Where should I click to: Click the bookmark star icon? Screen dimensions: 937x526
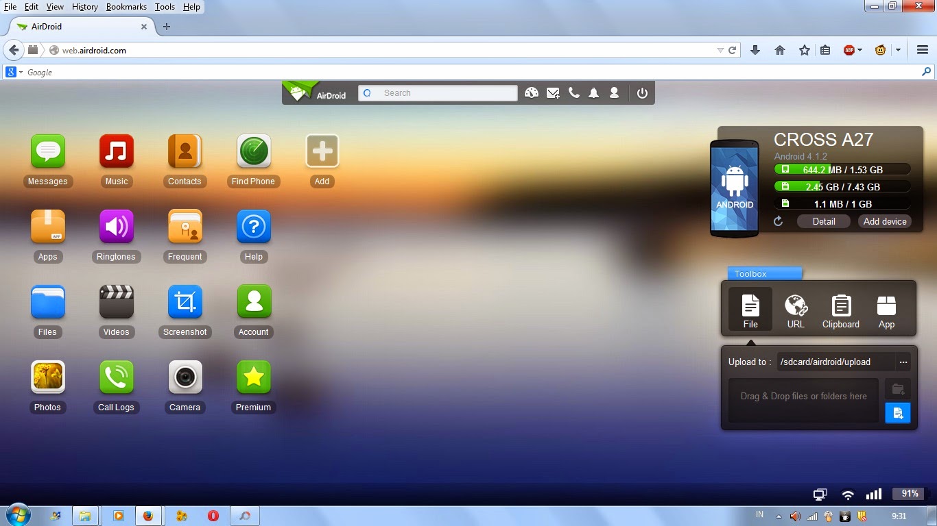804,50
